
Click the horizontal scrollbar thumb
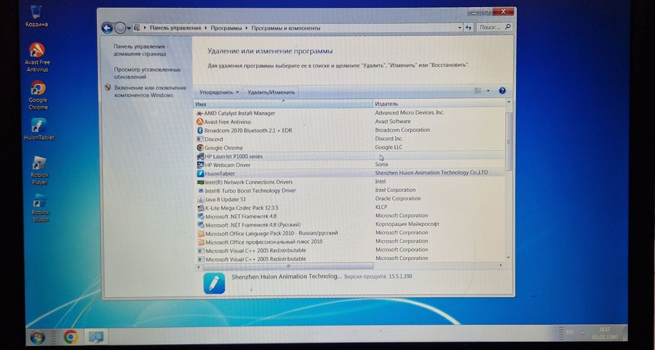pyautogui.click(x=288, y=266)
